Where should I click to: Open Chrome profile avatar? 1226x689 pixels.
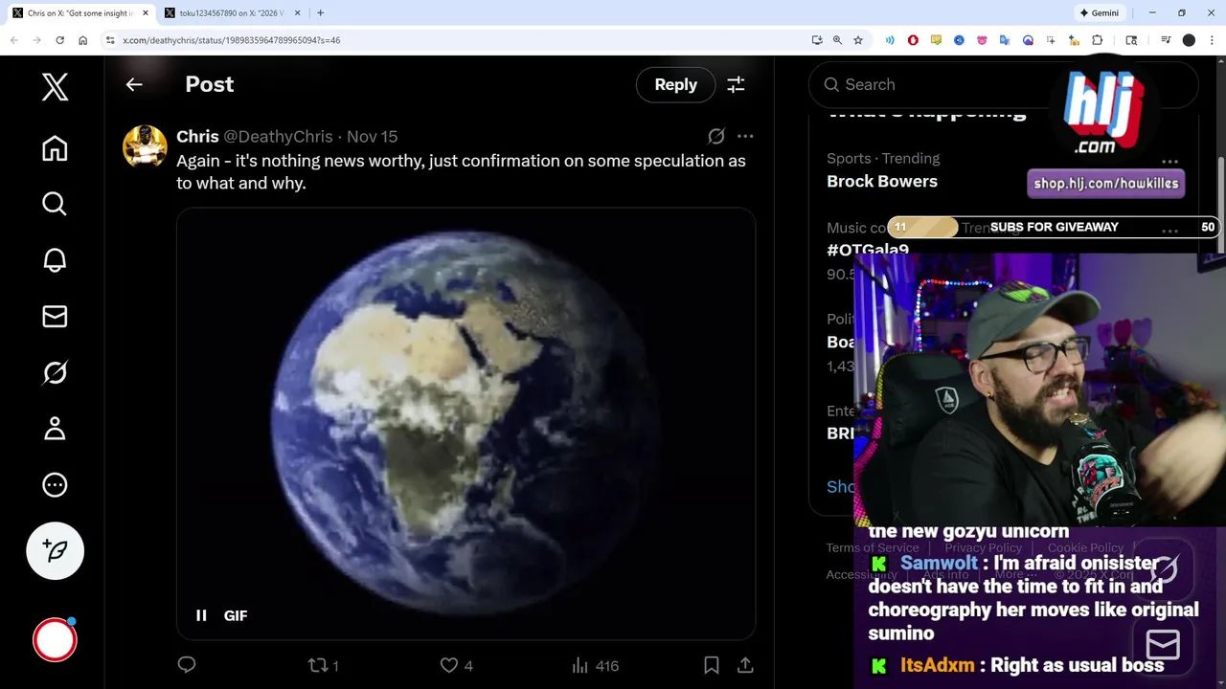(x=1189, y=40)
